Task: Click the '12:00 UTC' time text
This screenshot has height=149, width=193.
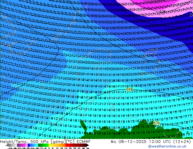Action: [x=160, y=142]
